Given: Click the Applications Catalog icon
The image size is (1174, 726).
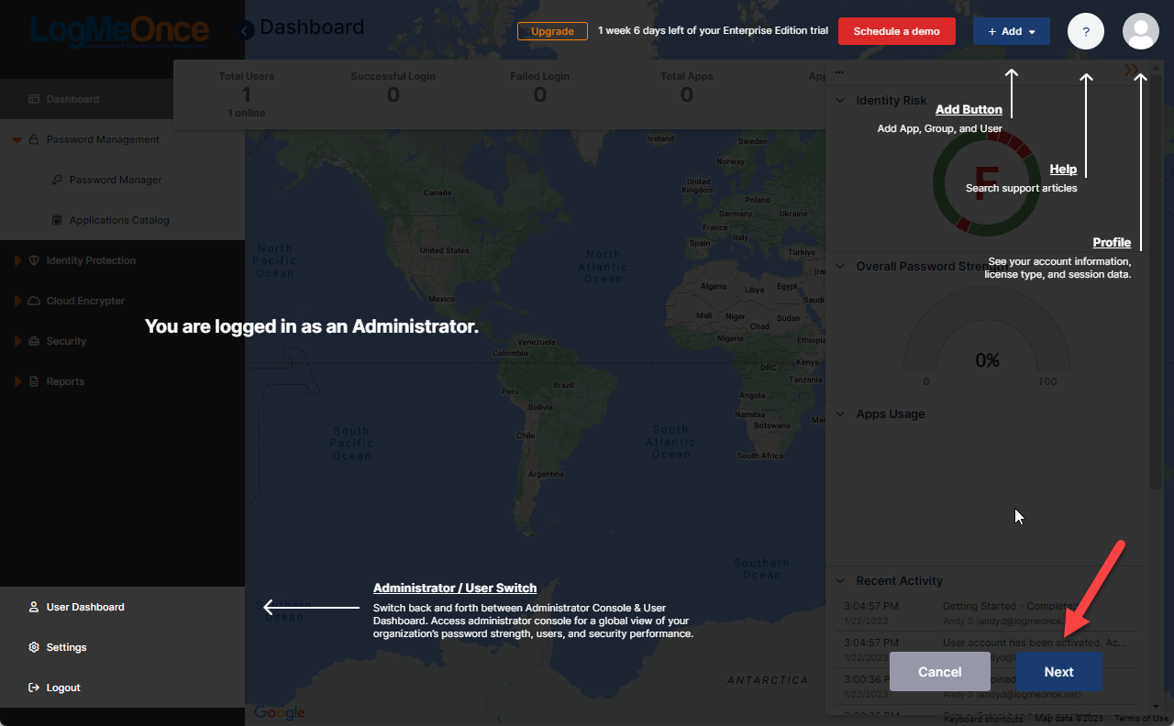Looking at the screenshot, I should (x=57, y=220).
